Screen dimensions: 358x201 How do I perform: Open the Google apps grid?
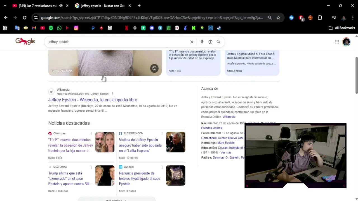(337, 42)
